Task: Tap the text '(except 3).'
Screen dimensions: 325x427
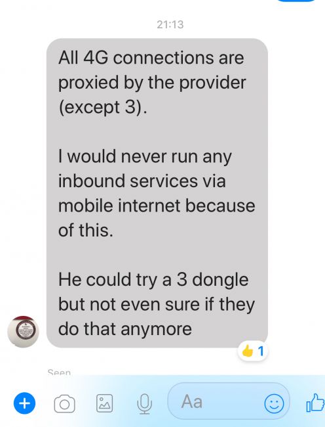Action: point(103,107)
